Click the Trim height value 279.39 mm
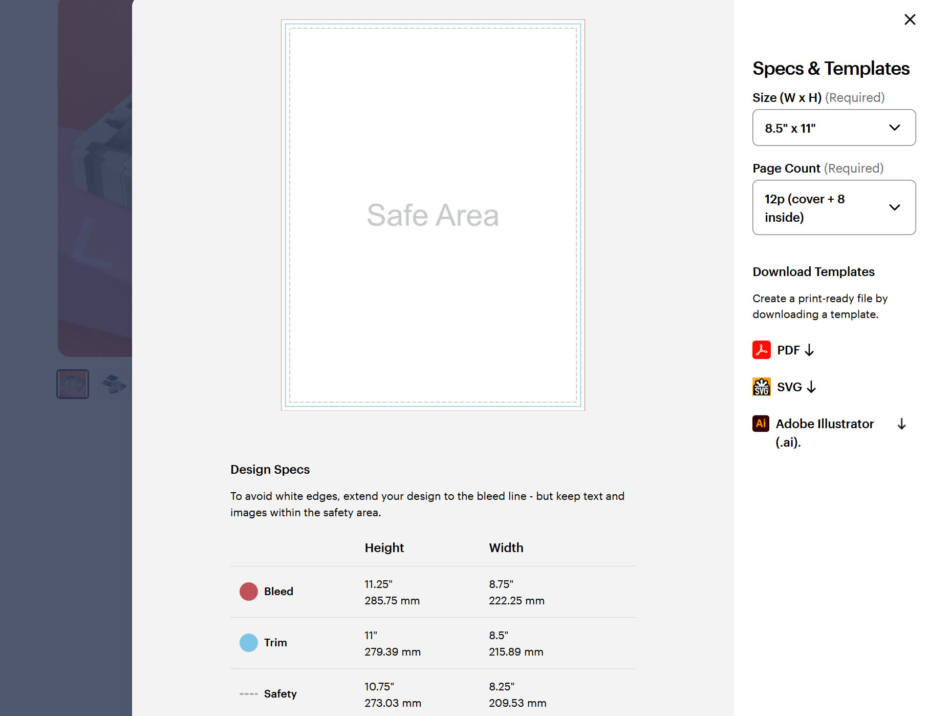 pyautogui.click(x=393, y=652)
